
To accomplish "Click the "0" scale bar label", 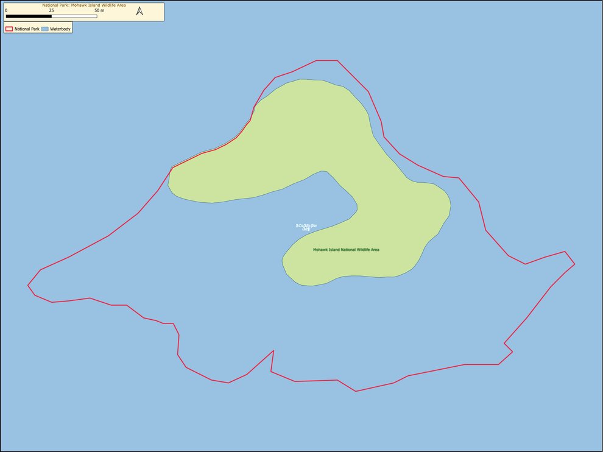I will pyautogui.click(x=6, y=11).
